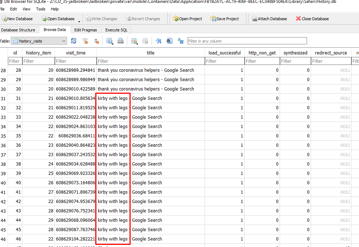Click the Attach Database button
Image resolution: width=359 pixels, height=247 pixels.
(x=269, y=19)
